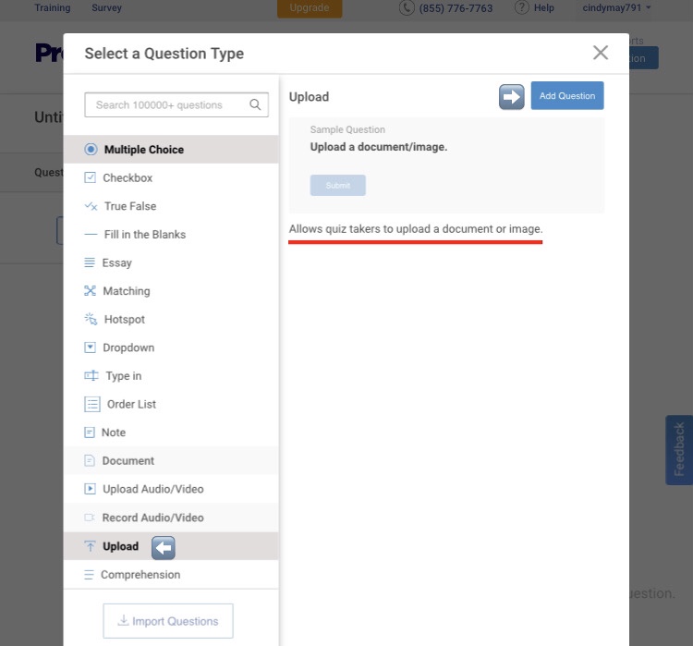Close the Select a Question Type dialog

601,53
